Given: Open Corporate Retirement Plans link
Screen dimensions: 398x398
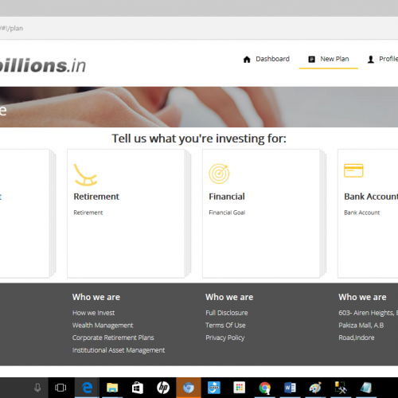Looking at the screenshot, I should click(113, 338).
